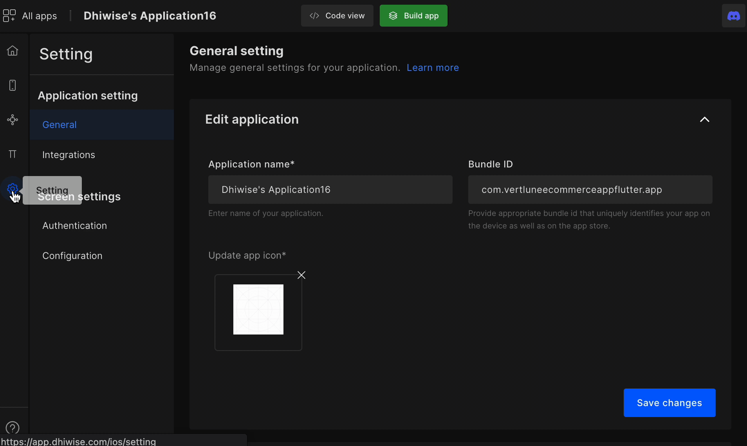Click the All apps label

coord(40,16)
